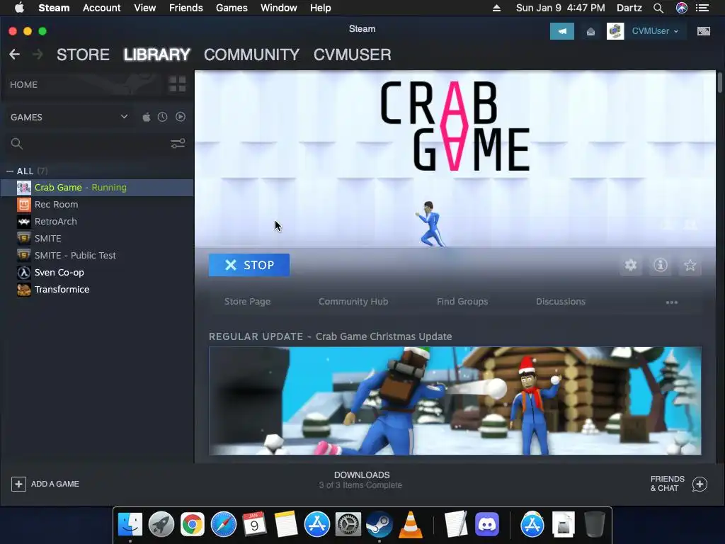Viewport: 725px width, 544px height.
Task: Stop the running Crab Game
Action: 249,265
